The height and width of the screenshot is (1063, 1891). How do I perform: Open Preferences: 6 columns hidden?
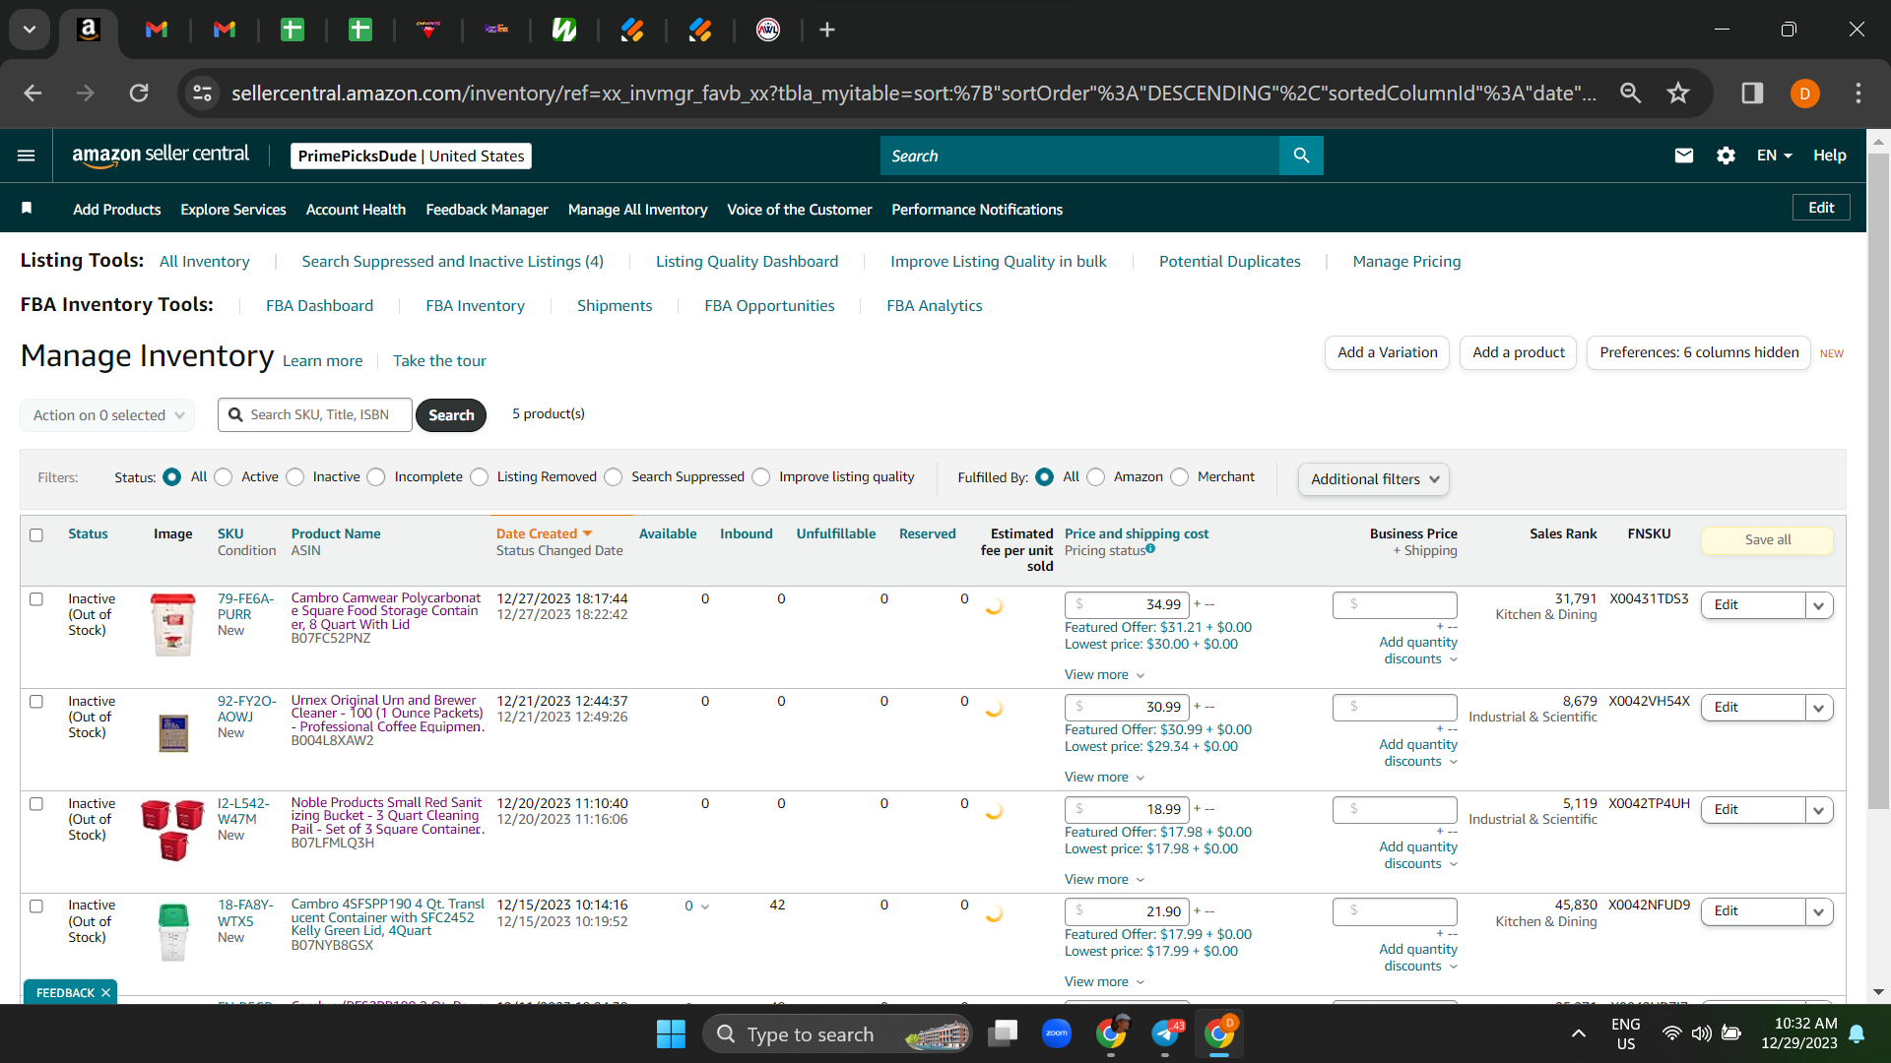tap(1699, 352)
